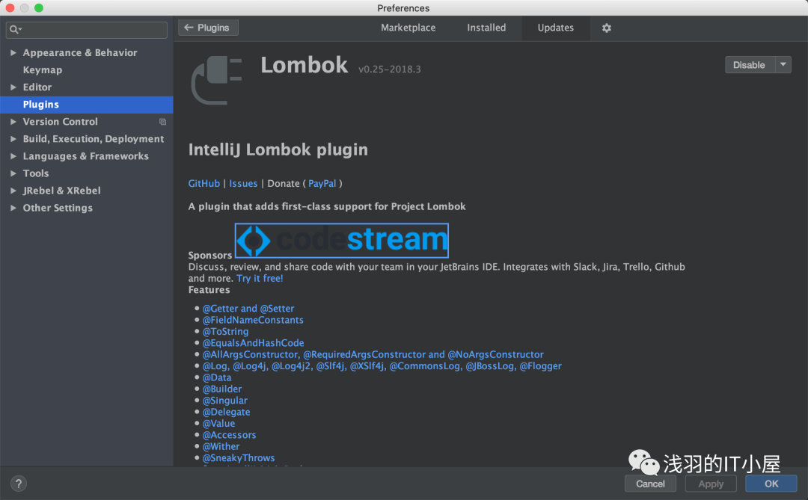808x500 pixels.
Task: Expand Languages & Frameworks node
Action: point(13,156)
